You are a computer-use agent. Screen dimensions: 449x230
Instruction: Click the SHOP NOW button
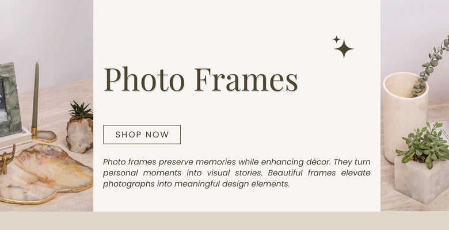[x=142, y=135]
